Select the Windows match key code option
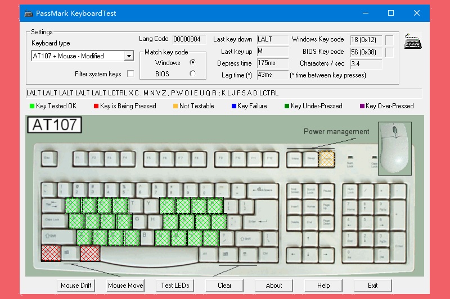Image resolution: width=450 pixels, height=299 pixels. point(192,62)
